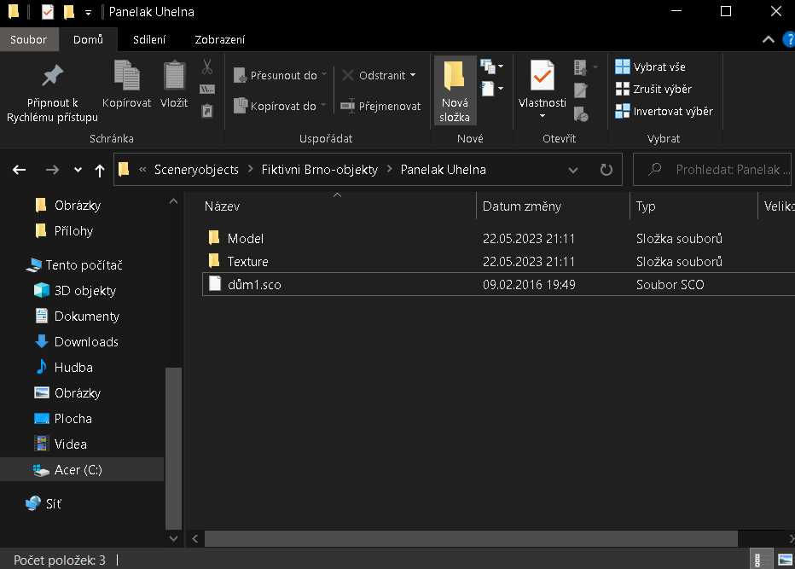The height and width of the screenshot is (569, 795).
Task: Switch to the Zobrazení ribbon tab
Action: click(219, 39)
